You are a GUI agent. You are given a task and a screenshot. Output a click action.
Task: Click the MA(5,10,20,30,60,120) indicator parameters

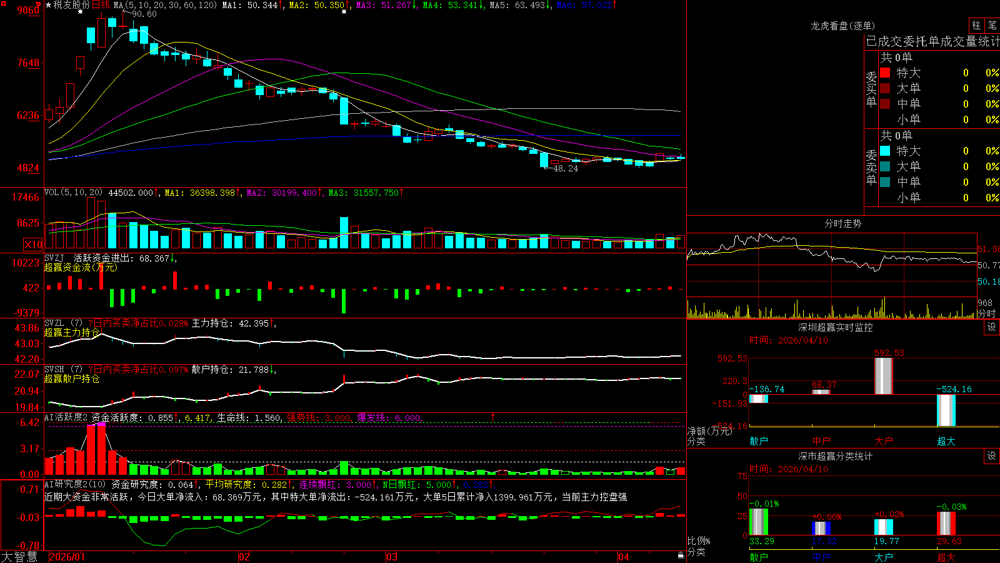coord(165,5)
